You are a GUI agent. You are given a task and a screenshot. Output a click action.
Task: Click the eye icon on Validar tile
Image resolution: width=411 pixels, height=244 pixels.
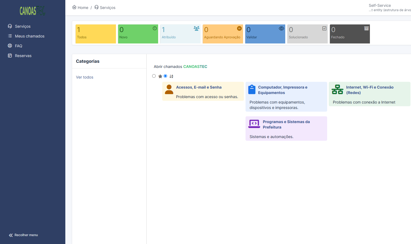point(281,28)
